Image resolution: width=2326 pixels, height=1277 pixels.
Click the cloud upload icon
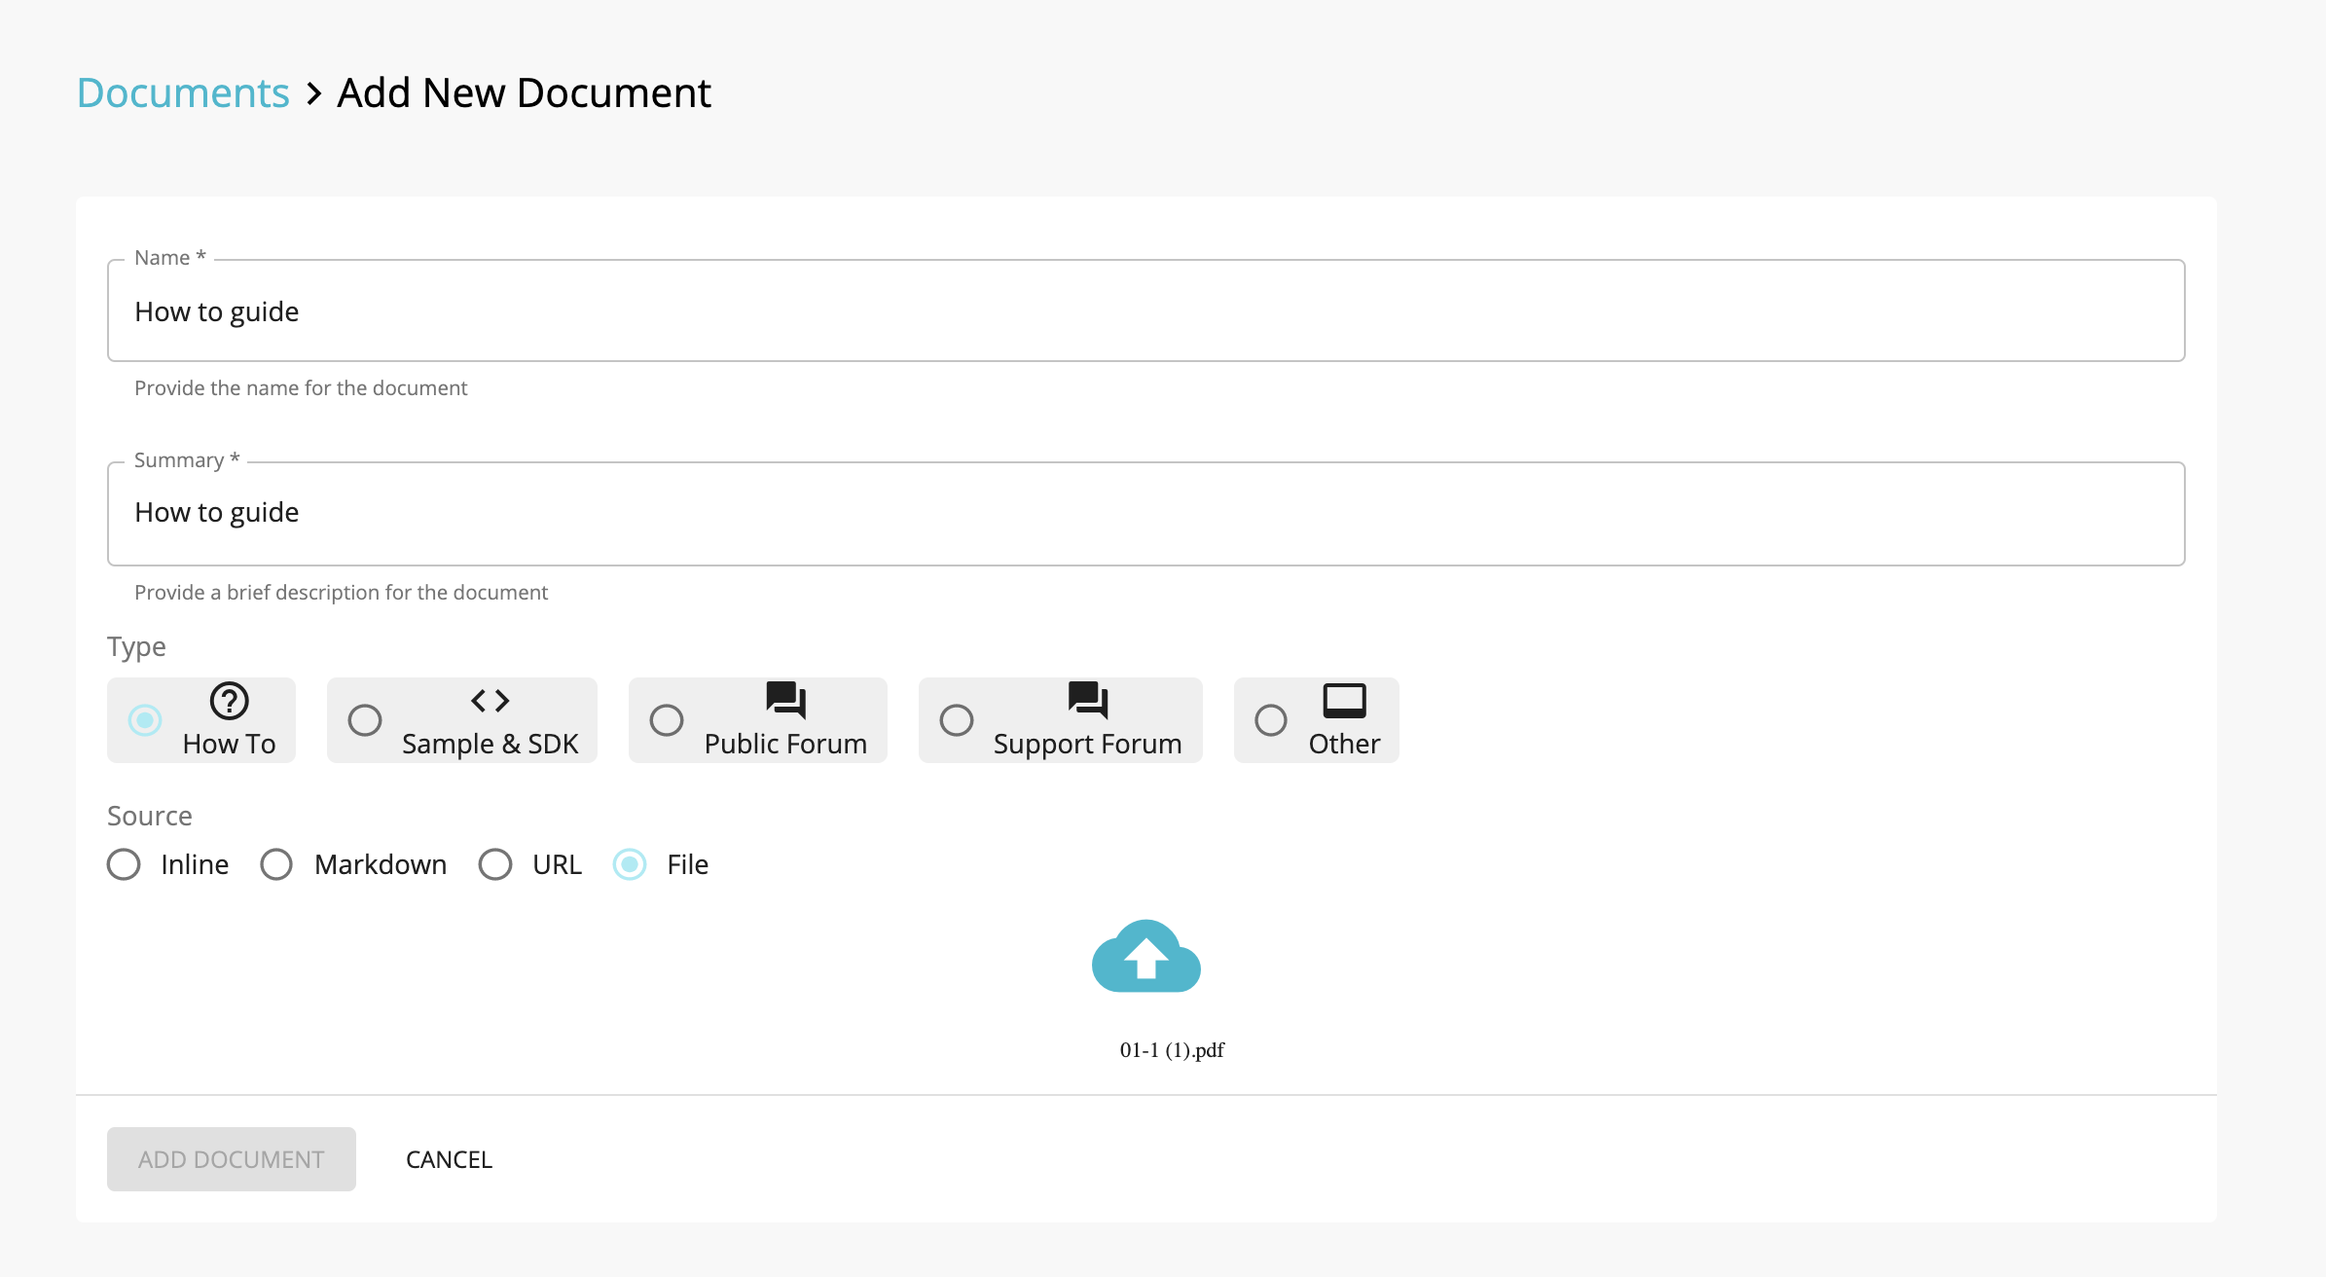point(1145,957)
